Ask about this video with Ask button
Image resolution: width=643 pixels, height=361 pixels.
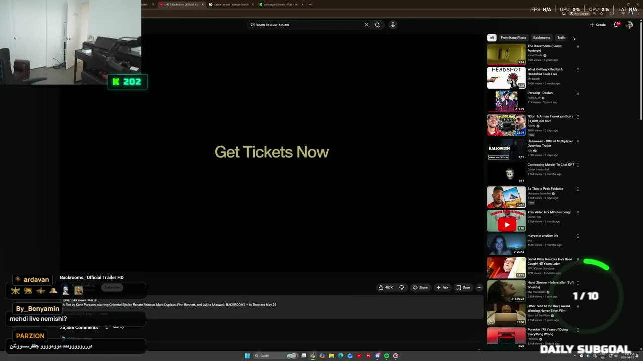(442, 287)
